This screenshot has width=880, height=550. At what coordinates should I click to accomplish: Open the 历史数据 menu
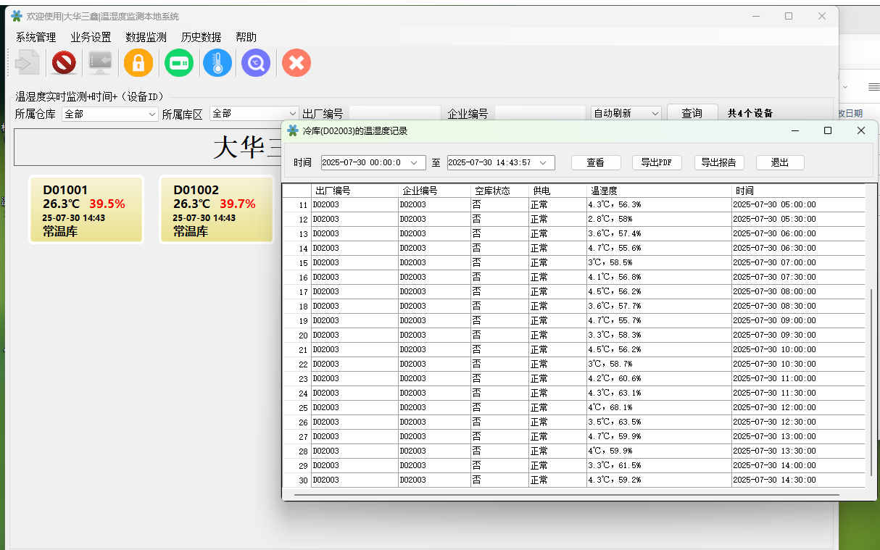tap(201, 37)
